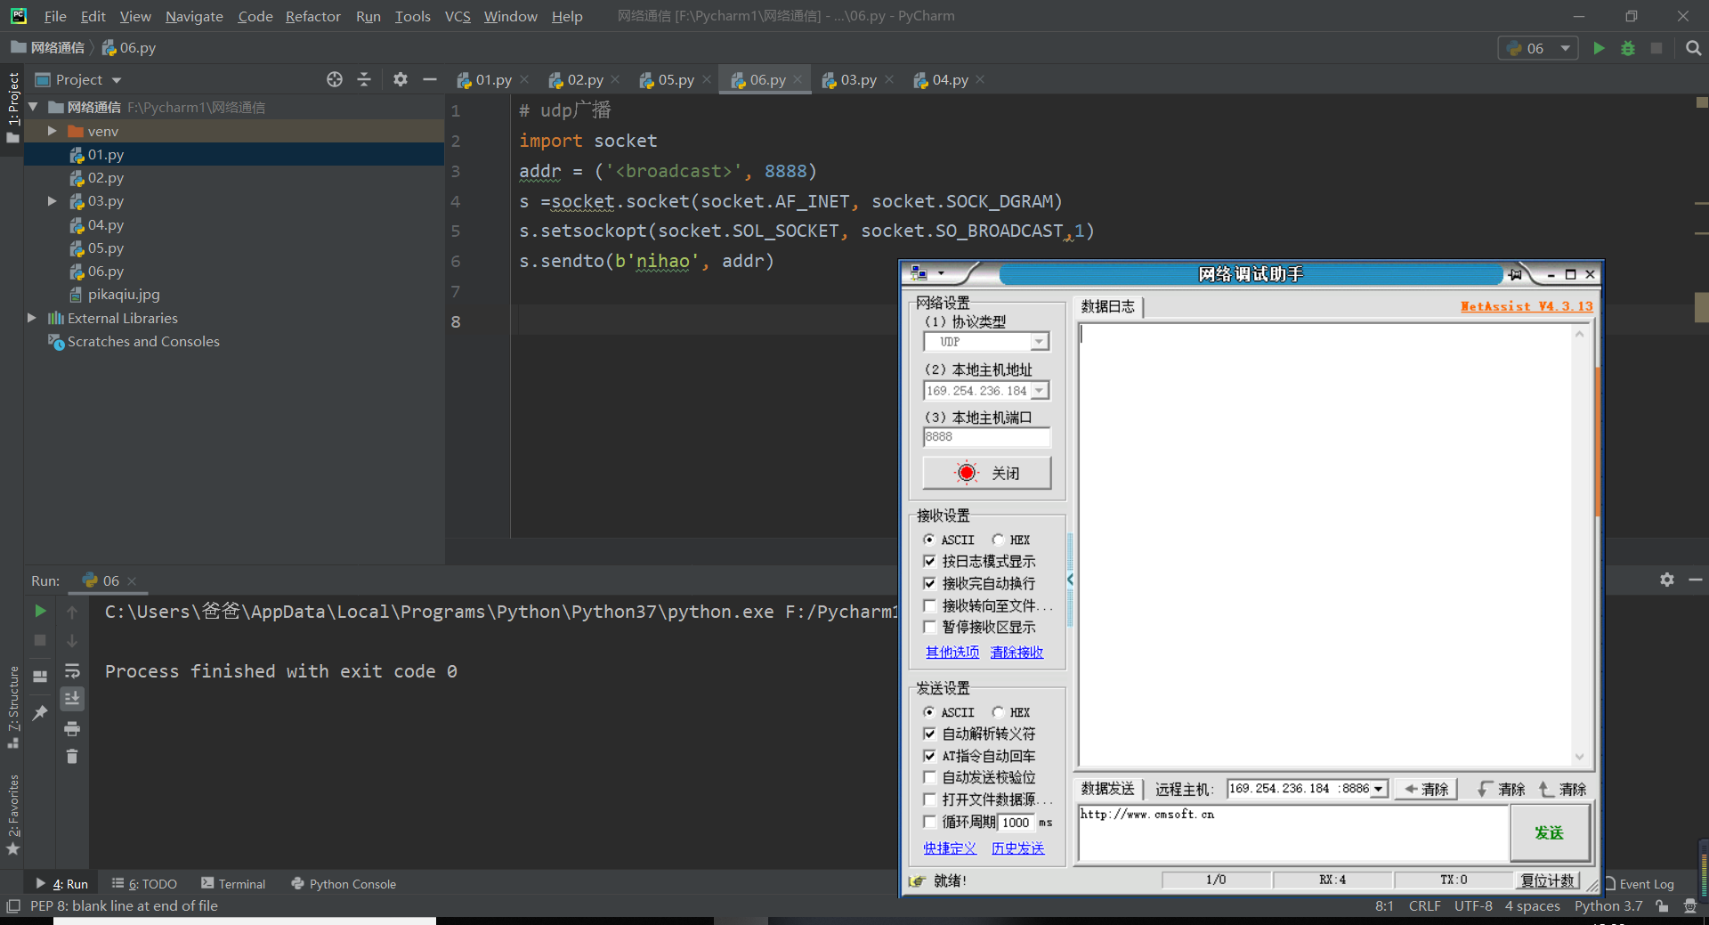Open the Favorites side tool window
Screen dimensions: 1709x925
coord(13,814)
